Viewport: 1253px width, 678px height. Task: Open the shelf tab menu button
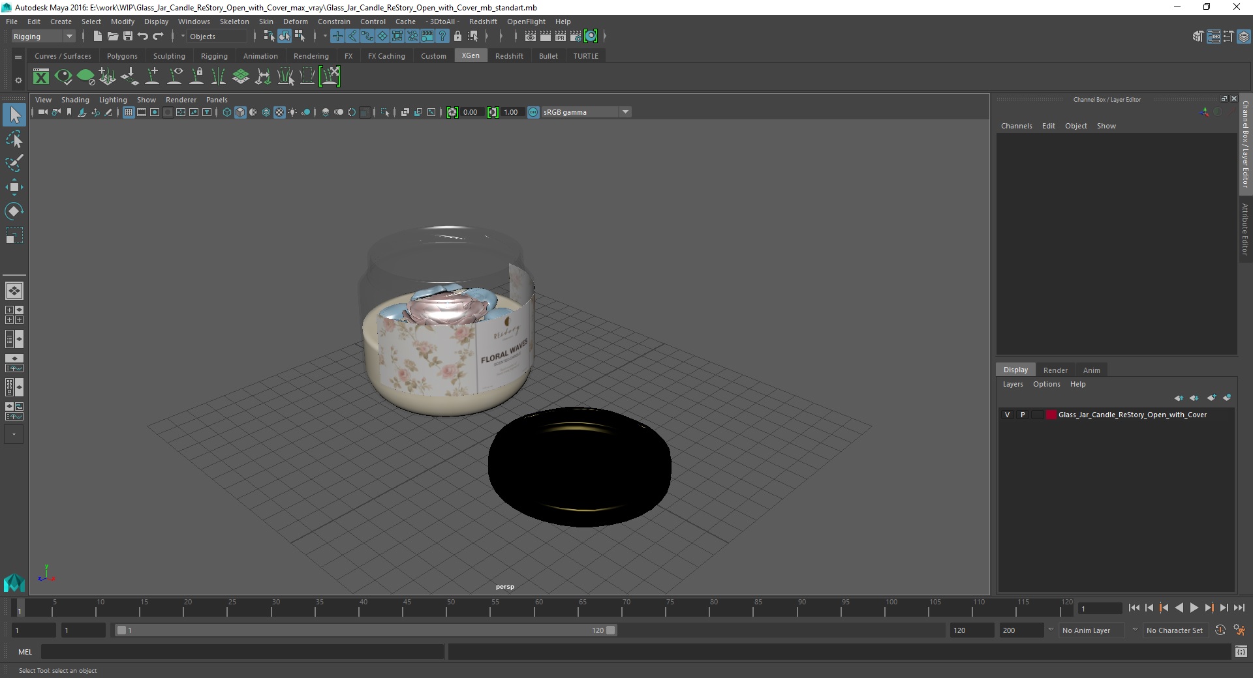[18, 57]
